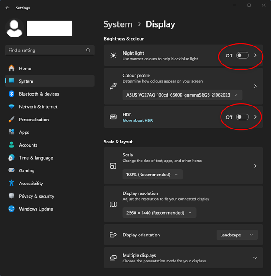Change Display resolution using the dropdown

[x=159, y=213]
